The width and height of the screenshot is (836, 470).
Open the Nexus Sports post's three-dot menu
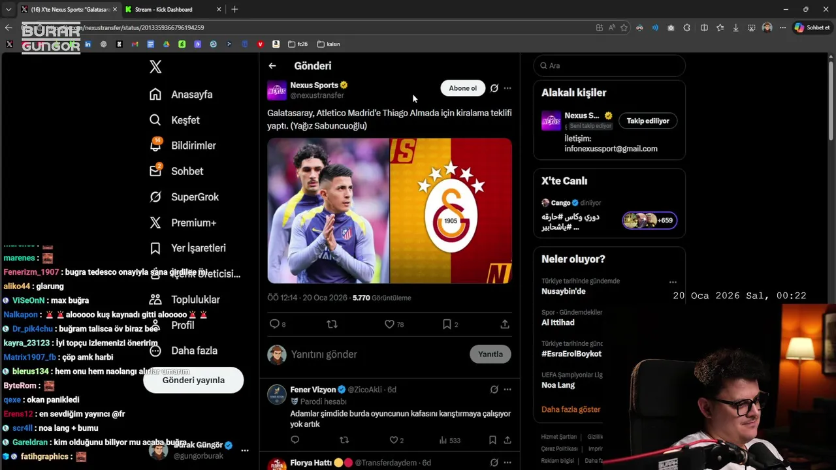507,88
